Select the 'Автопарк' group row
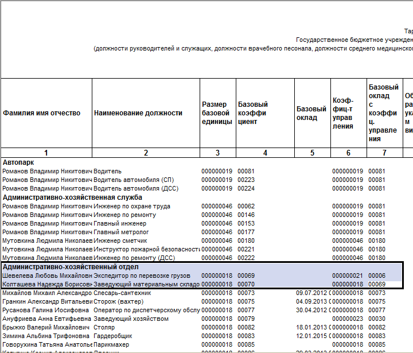Viewport: 413px width, 353px height. (x=18, y=162)
